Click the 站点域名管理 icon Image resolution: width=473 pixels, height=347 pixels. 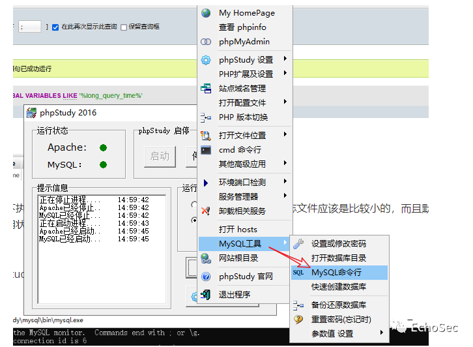click(x=206, y=89)
